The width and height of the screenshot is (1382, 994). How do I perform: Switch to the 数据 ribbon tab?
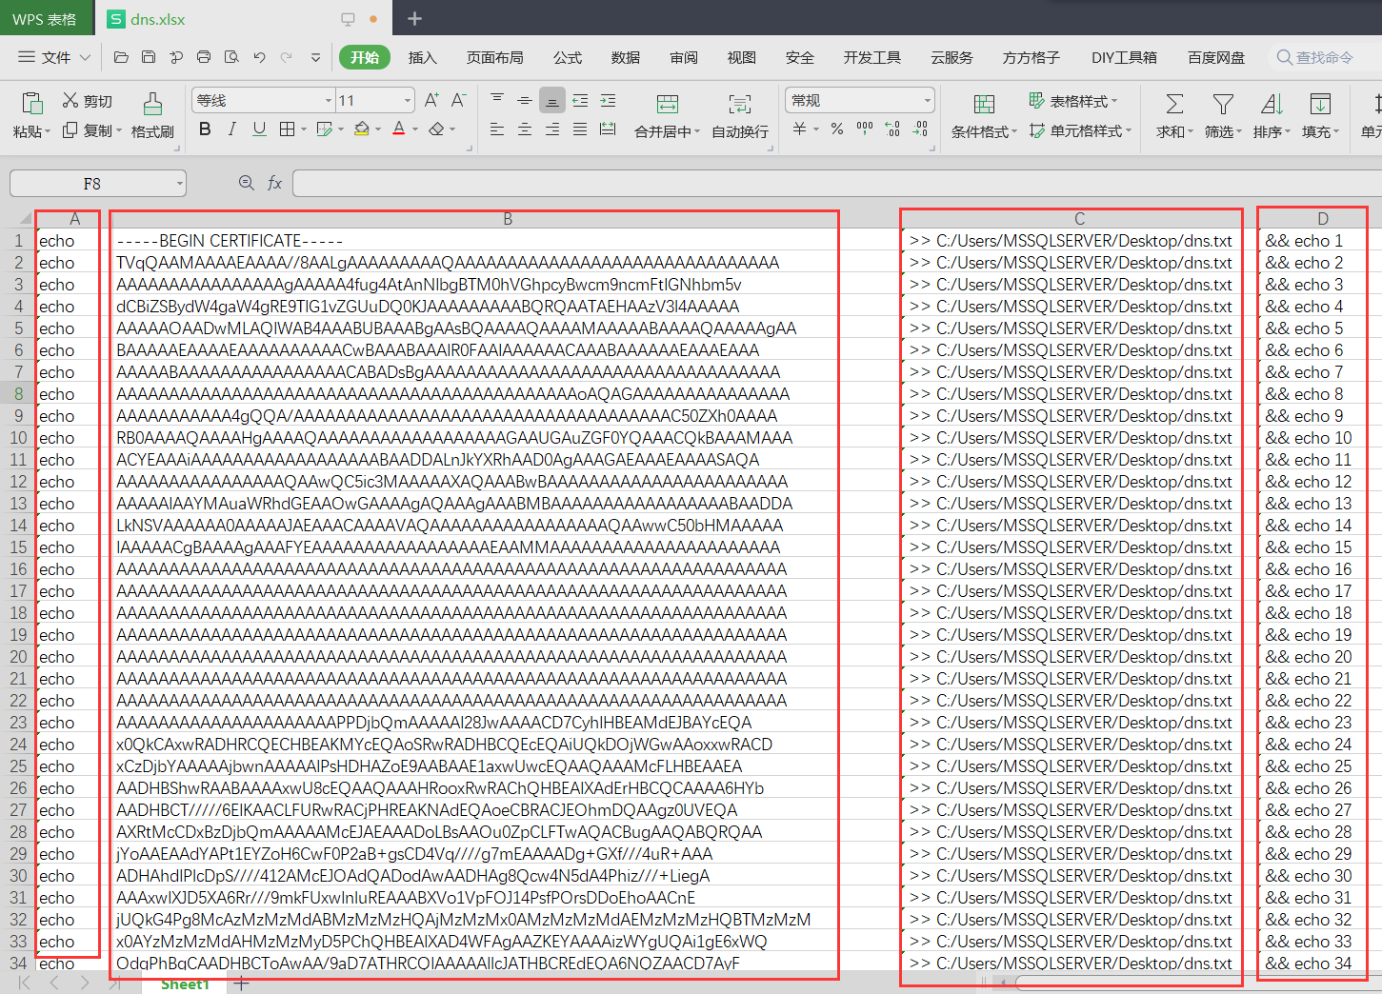click(626, 57)
